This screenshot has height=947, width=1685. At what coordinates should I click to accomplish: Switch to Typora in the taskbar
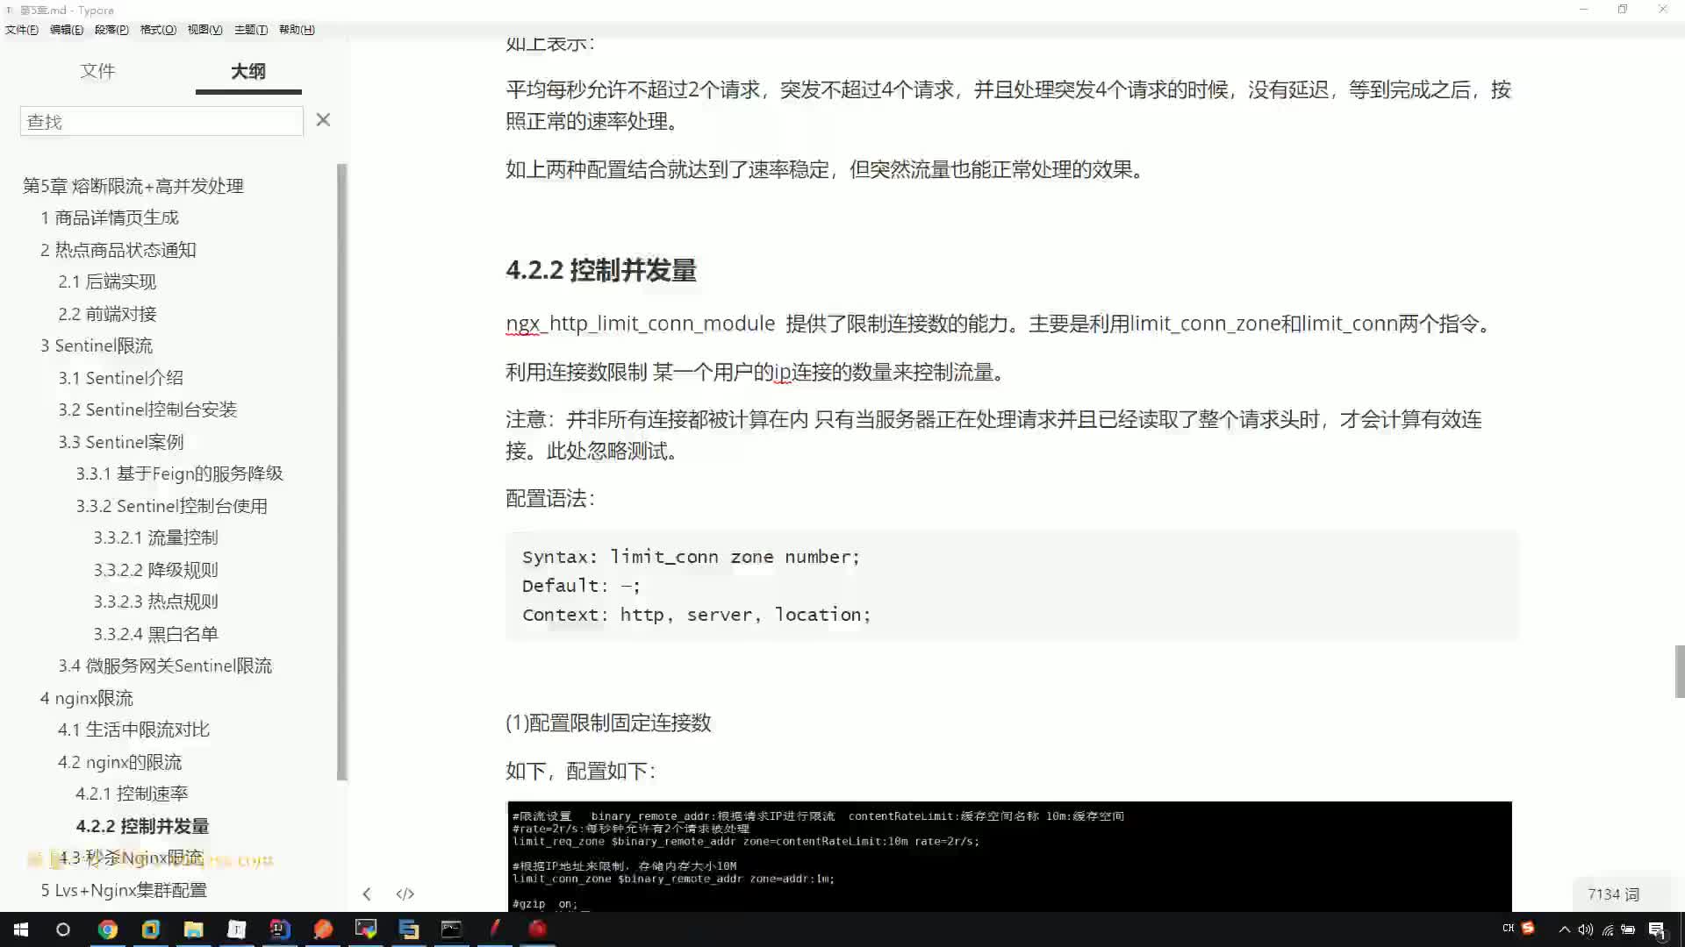(237, 929)
